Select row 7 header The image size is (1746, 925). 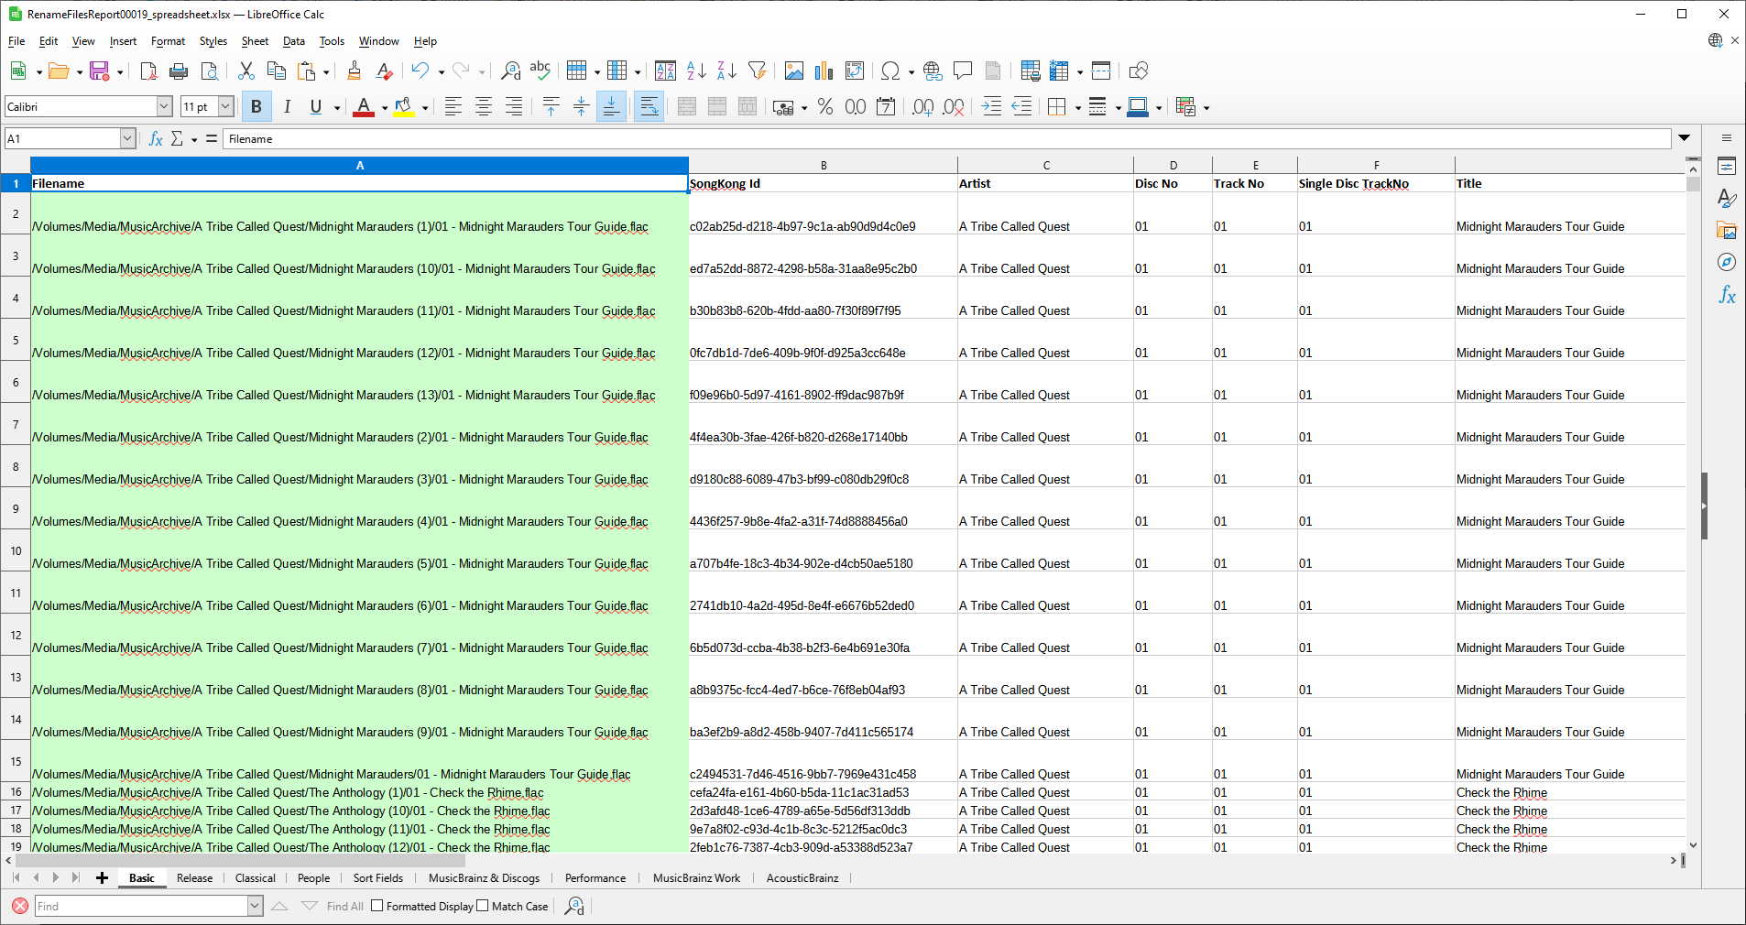click(16, 424)
